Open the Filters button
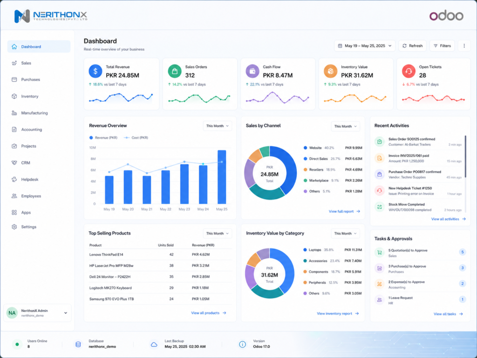477x358 pixels. point(442,46)
